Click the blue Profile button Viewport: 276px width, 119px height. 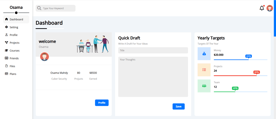pyautogui.click(x=102, y=103)
